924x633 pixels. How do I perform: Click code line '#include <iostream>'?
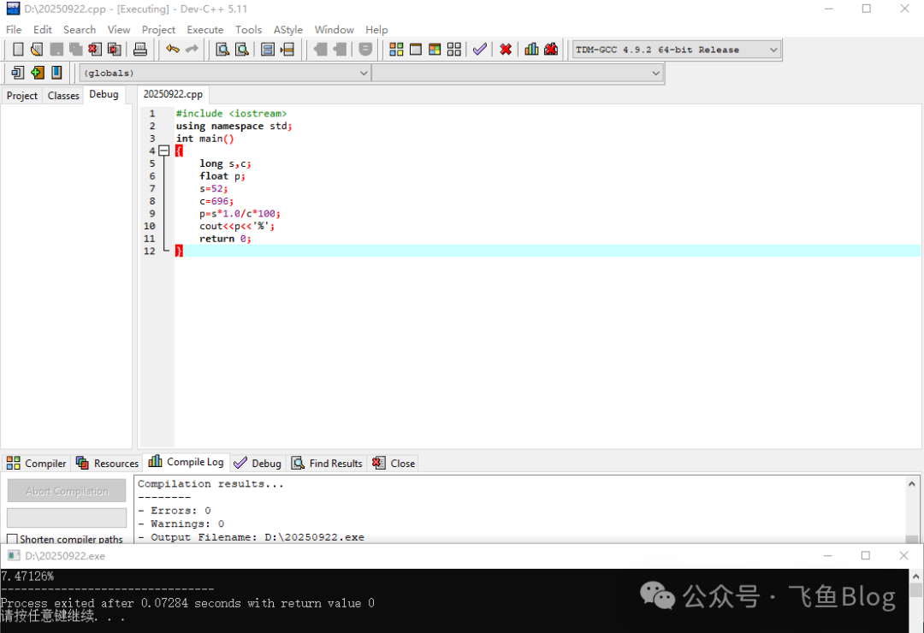(231, 113)
